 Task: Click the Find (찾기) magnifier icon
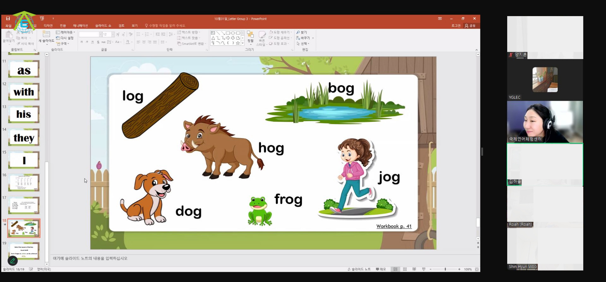pyautogui.click(x=298, y=32)
